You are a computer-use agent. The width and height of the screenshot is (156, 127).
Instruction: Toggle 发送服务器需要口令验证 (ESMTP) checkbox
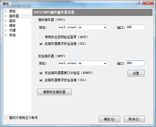point(41,73)
